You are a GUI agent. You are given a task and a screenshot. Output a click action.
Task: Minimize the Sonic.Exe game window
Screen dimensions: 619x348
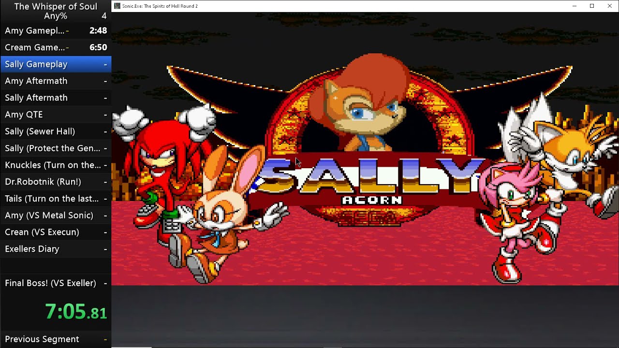tap(574, 6)
